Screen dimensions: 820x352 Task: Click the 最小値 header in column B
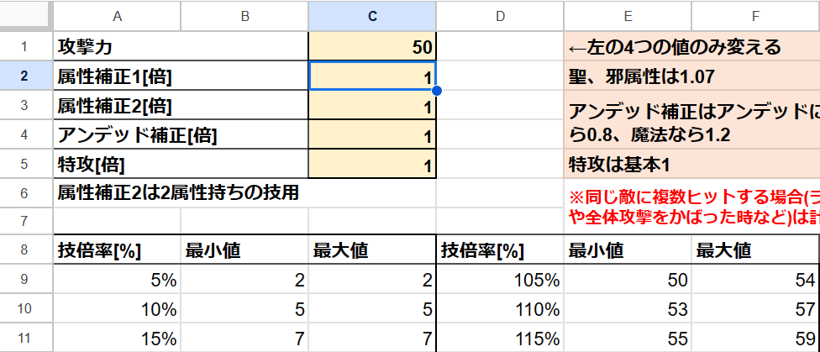244,250
